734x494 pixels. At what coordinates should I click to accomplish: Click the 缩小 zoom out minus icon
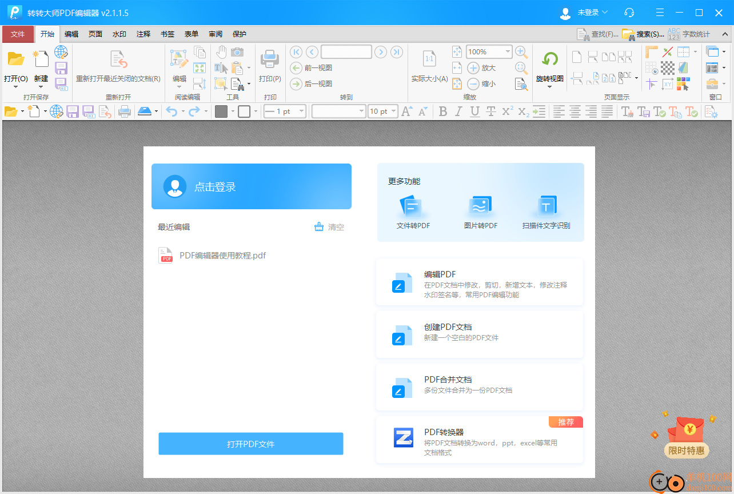click(x=473, y=84)
